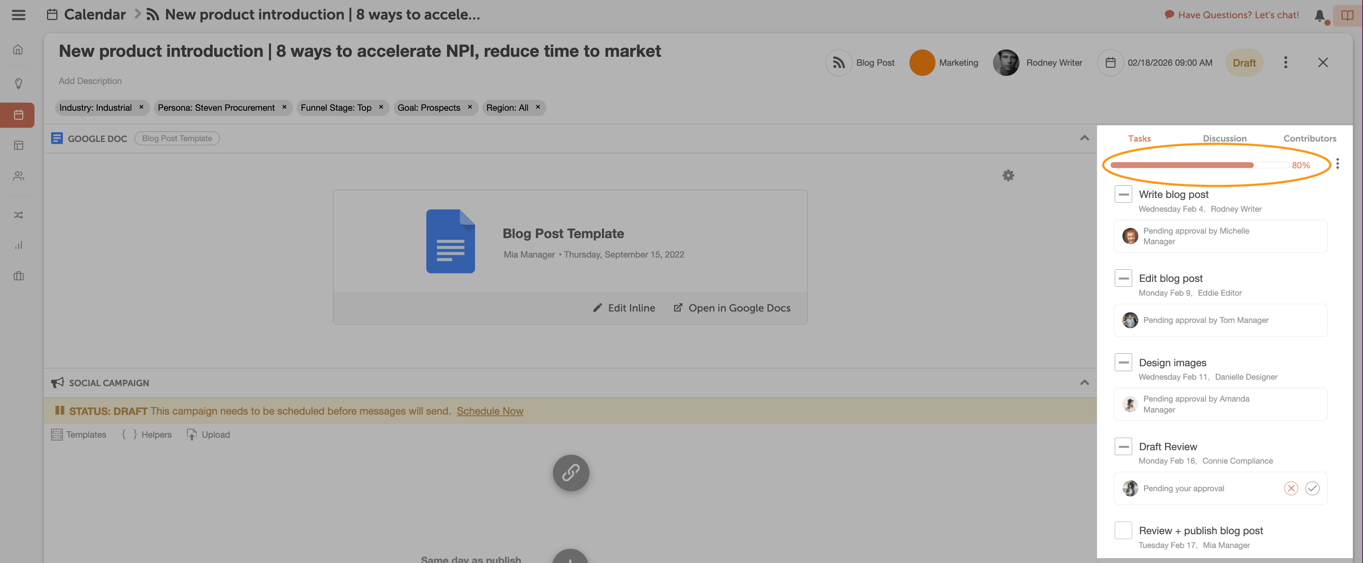
Task: Check the Review + publish blog post task
Action: coord(1123,530)
